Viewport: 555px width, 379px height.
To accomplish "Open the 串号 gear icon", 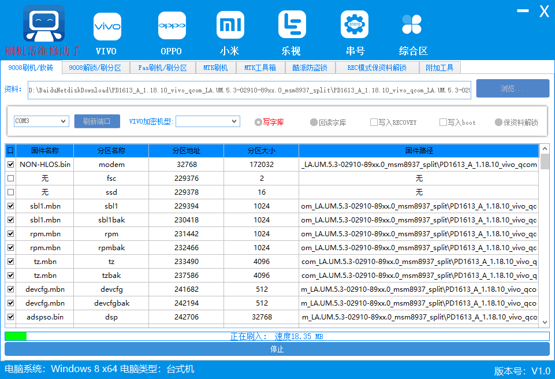I will point(354,24).
